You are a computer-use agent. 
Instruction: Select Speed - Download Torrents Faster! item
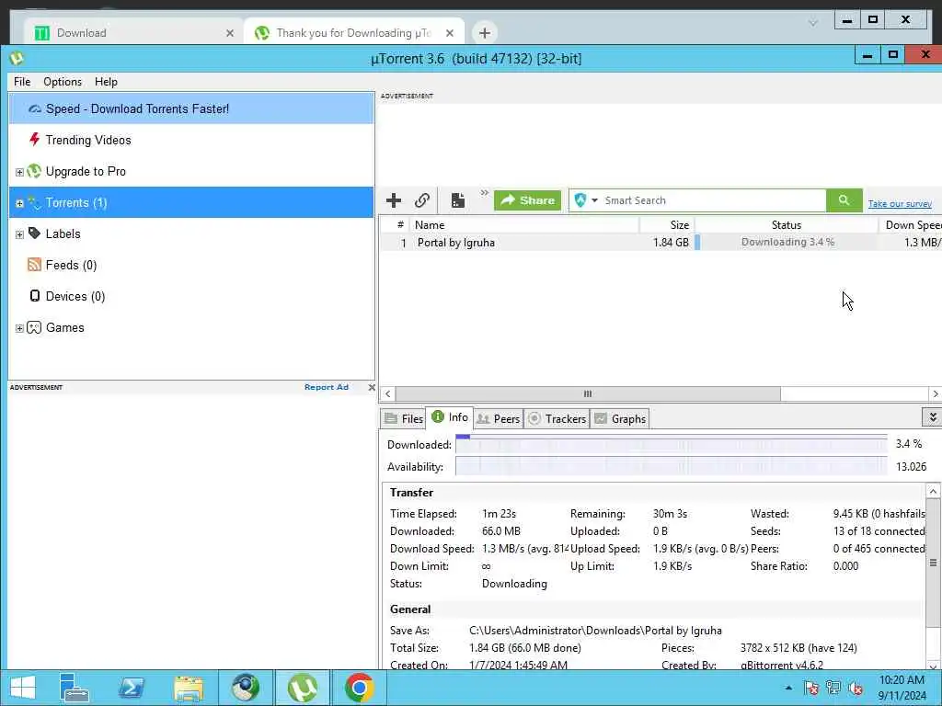(x=191, y=108)
